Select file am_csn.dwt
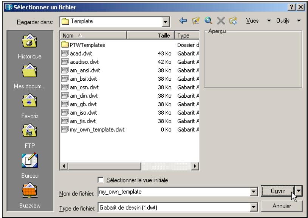 tap(84, 87)
